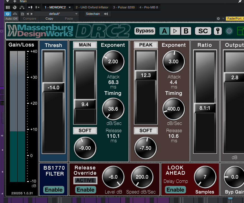Open the 1 - MDWDRC2 plug-in dropdown arrow

[70, 7]
